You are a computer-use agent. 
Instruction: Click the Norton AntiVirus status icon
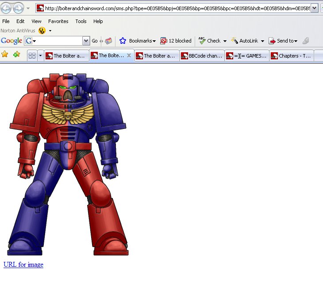(x=42, y=31)
